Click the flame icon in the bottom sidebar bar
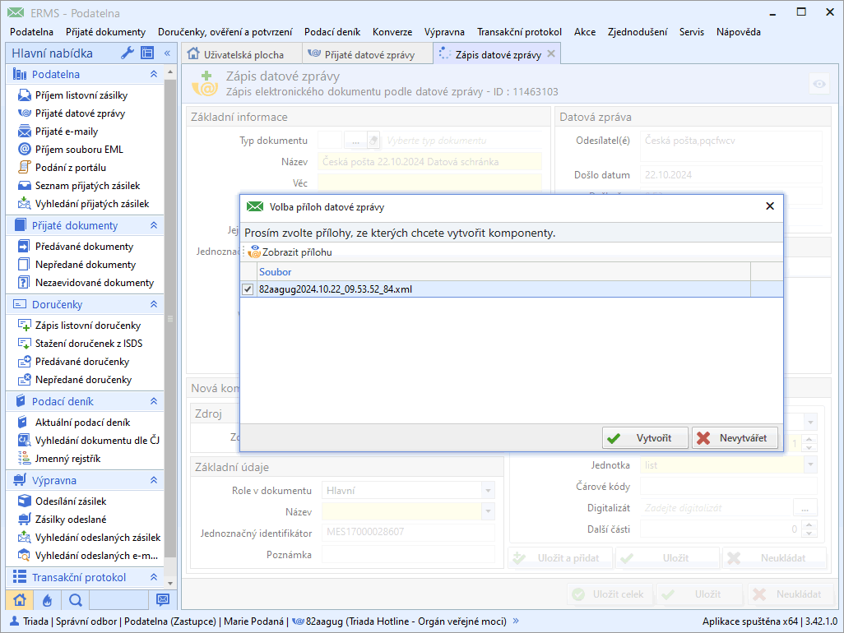Viewport: 844px width, 633px height. pyautogui.click(x=48, y=599)
